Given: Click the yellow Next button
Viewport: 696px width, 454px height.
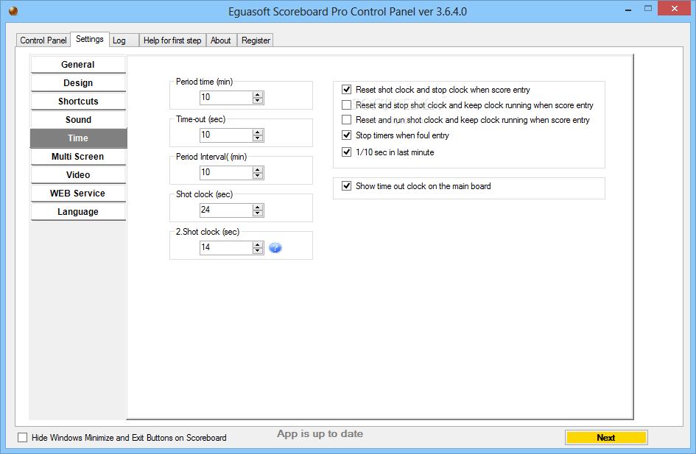Looking at the screenshot, I should click(x=606, y=438).
